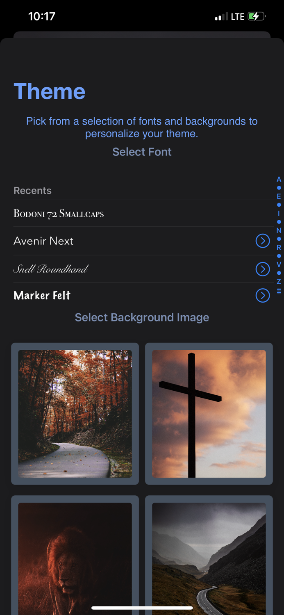Select the cross at sunset background
284x615 pixels.
(x=209, y=414)
